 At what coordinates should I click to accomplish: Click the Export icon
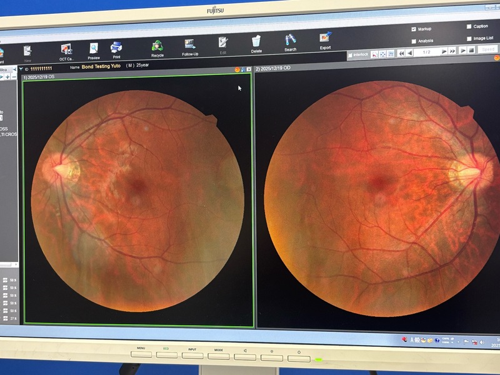325,38
